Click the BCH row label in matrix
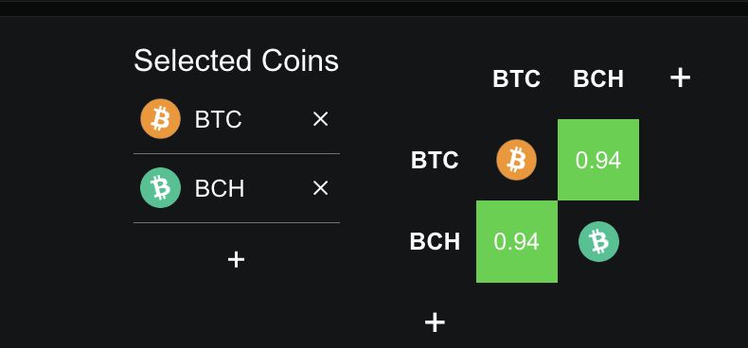The height and width of the screenshot is (348, 748). pyautogui.click(x=435, y=242)
